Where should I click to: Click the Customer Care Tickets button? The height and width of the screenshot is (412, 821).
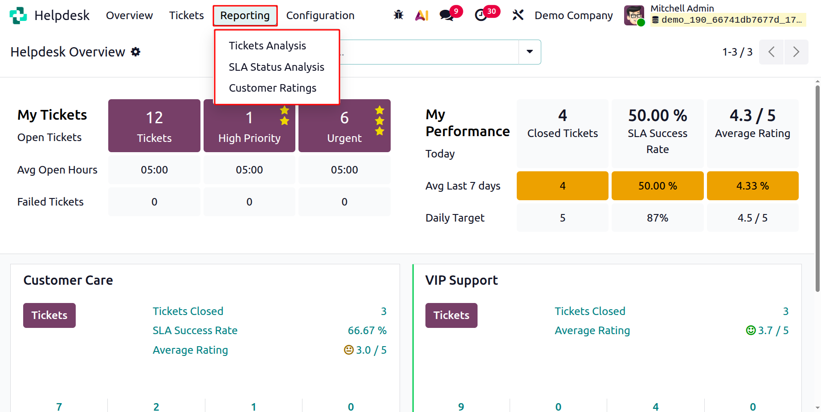point(49,315)
